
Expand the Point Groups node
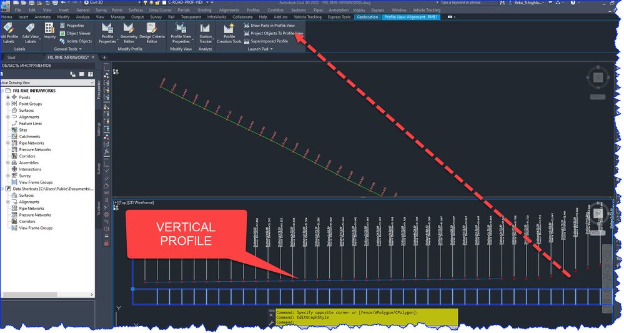(x=8, y=104)
